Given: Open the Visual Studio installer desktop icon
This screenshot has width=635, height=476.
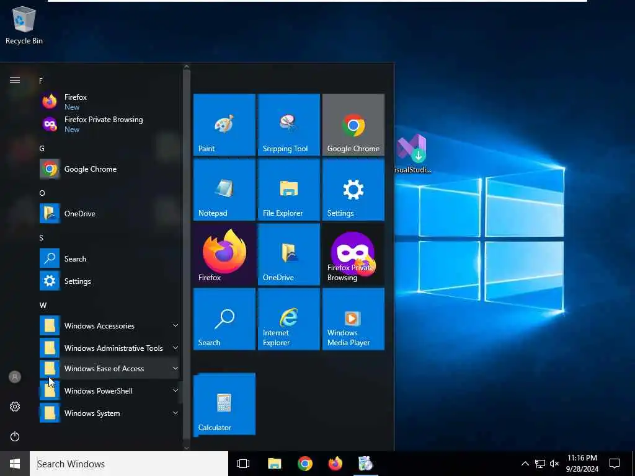Looking at the screenshot, I should (412, 154).
